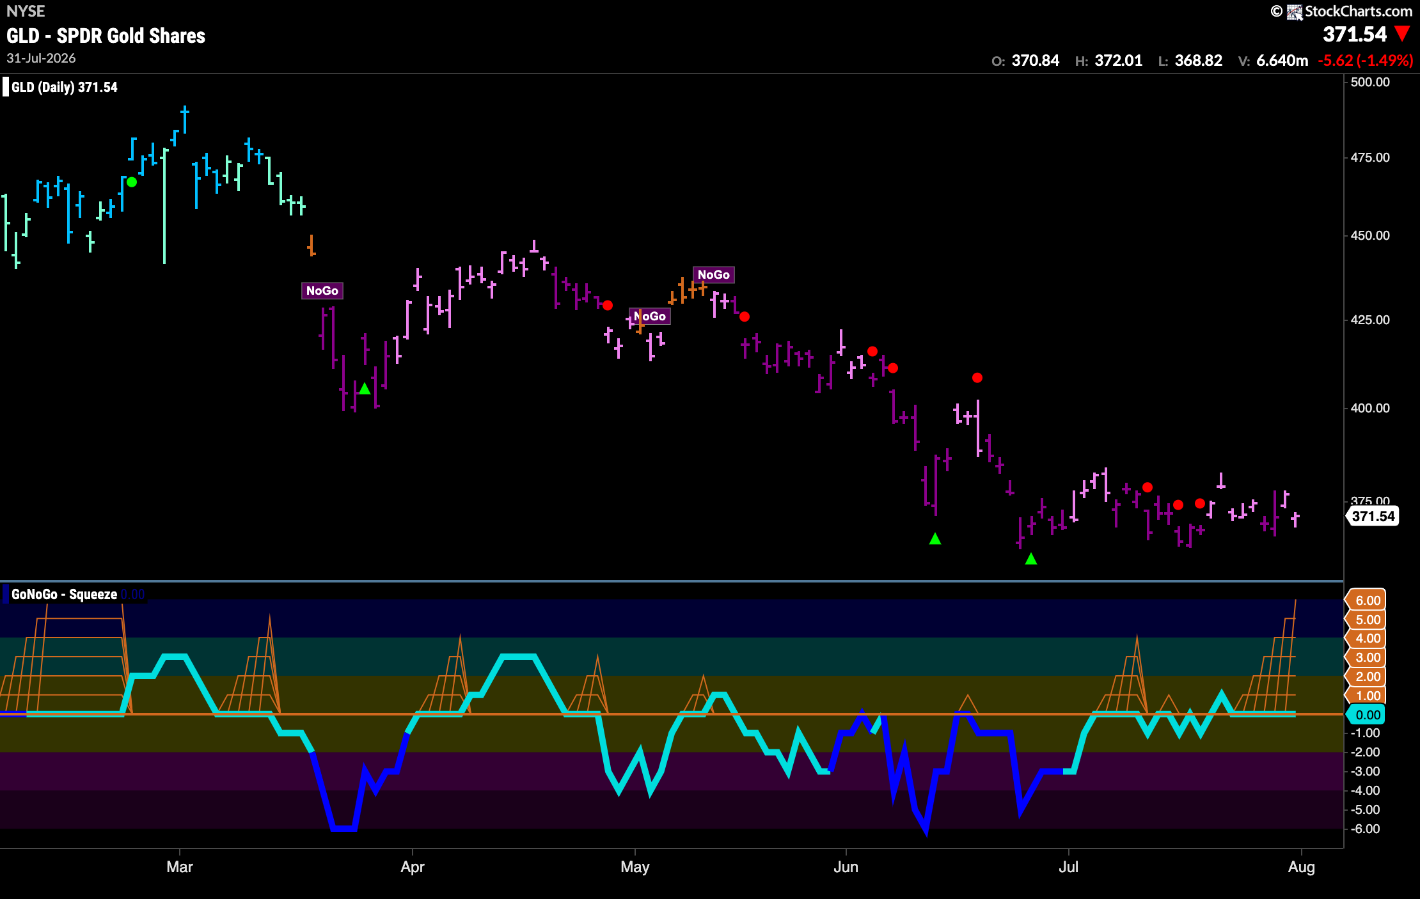1420x899 pixels.
Task: Click the green triangle marker in mid June
Action: pos(935,539)
